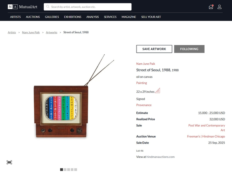Open fullscreen image viewer icon
This screenshot has width=232, height=175.
[9, 162]
